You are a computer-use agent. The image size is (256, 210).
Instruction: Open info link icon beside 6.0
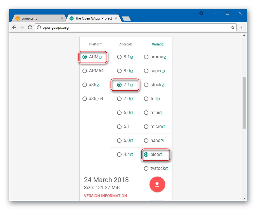click(x=132, y=113)
